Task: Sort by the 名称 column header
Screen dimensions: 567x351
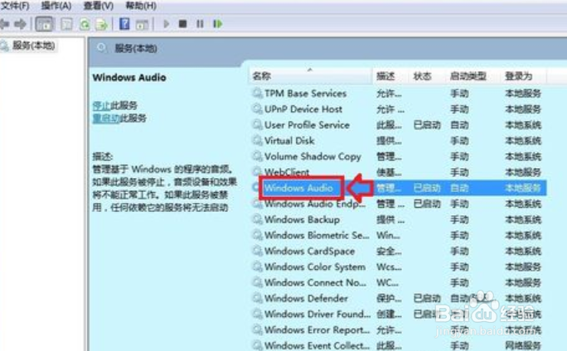Action: (x=311, y=76)
